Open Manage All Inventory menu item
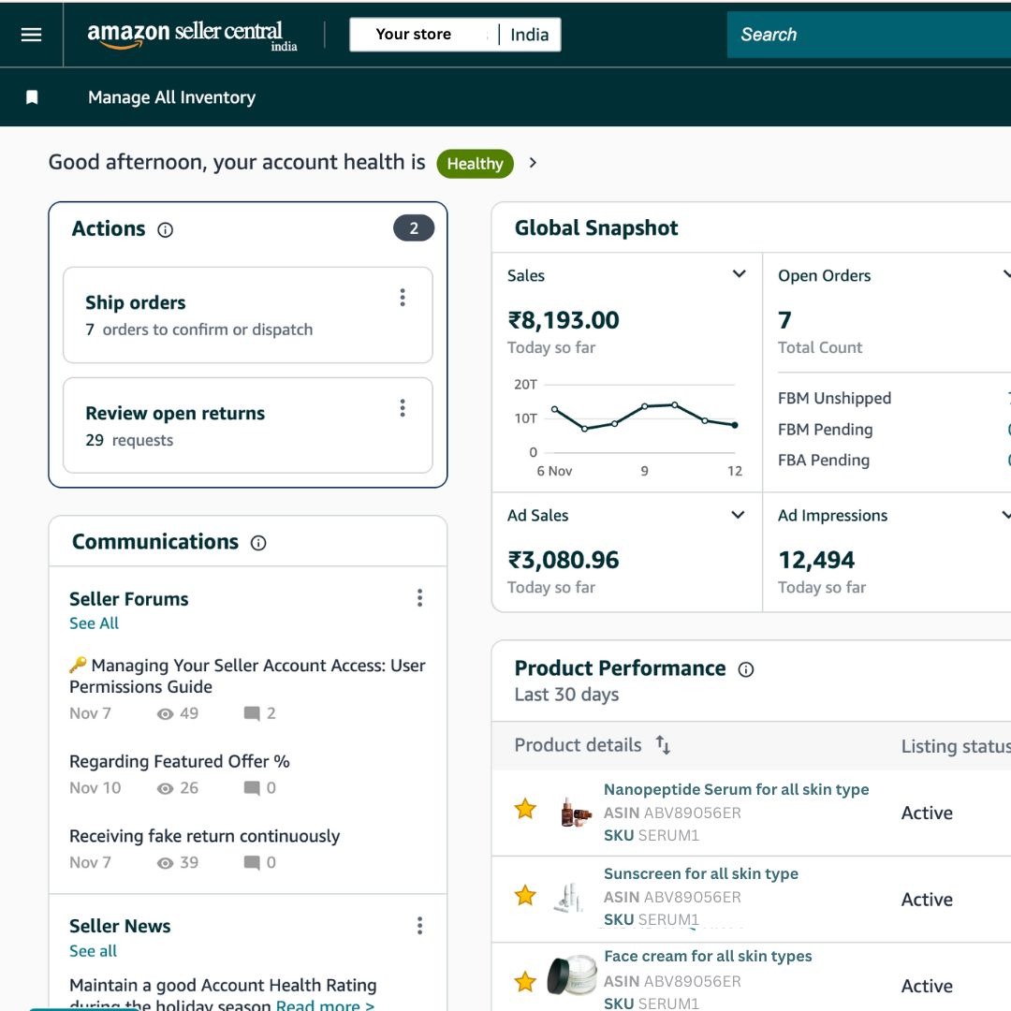This screenshot has height=1011, width=1011. [x=171, y=97]
